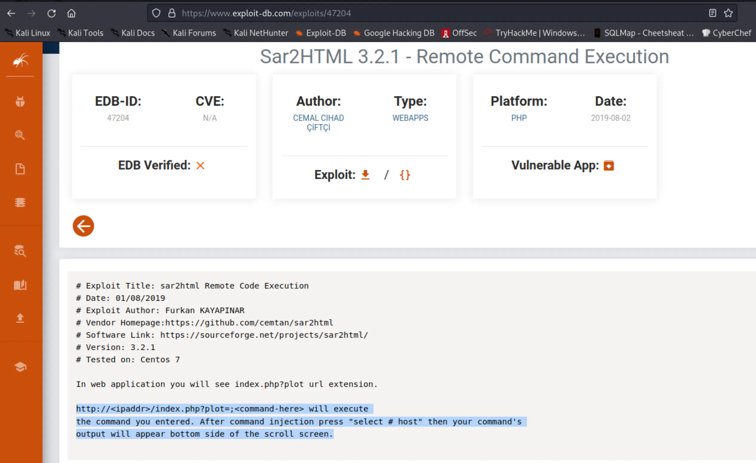Open the Exploit-DB bookmark

pyautogui.click(x=321, y=33)
